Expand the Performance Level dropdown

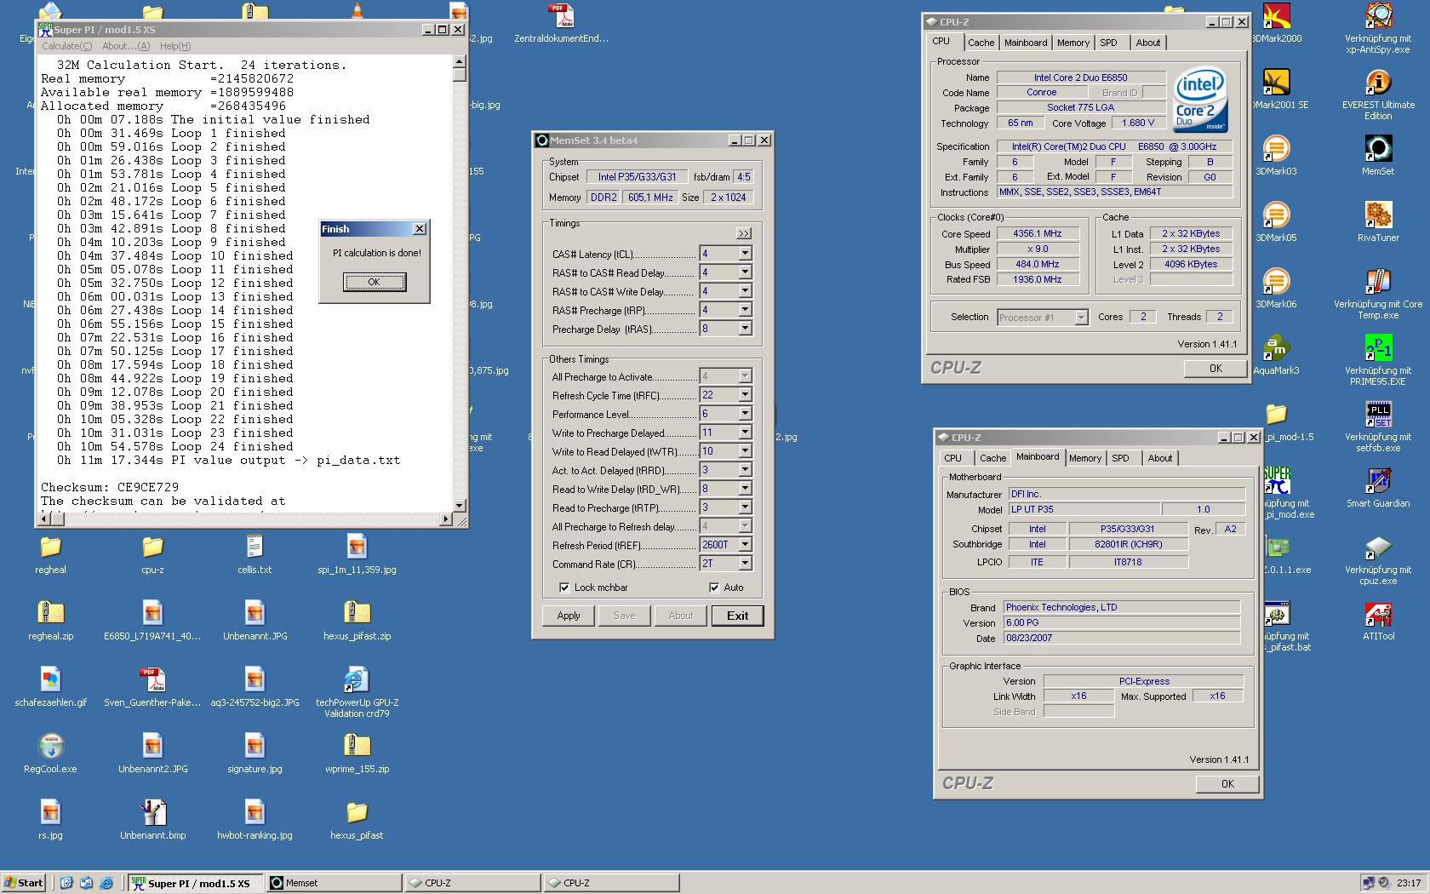[745, 414]
